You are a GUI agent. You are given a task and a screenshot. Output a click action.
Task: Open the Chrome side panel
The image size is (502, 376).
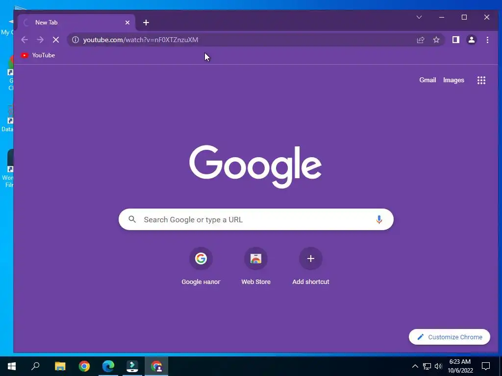(x=455, y=40)
